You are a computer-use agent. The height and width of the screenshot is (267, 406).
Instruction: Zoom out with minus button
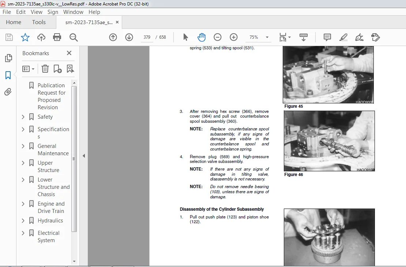(x=218, y=37)
